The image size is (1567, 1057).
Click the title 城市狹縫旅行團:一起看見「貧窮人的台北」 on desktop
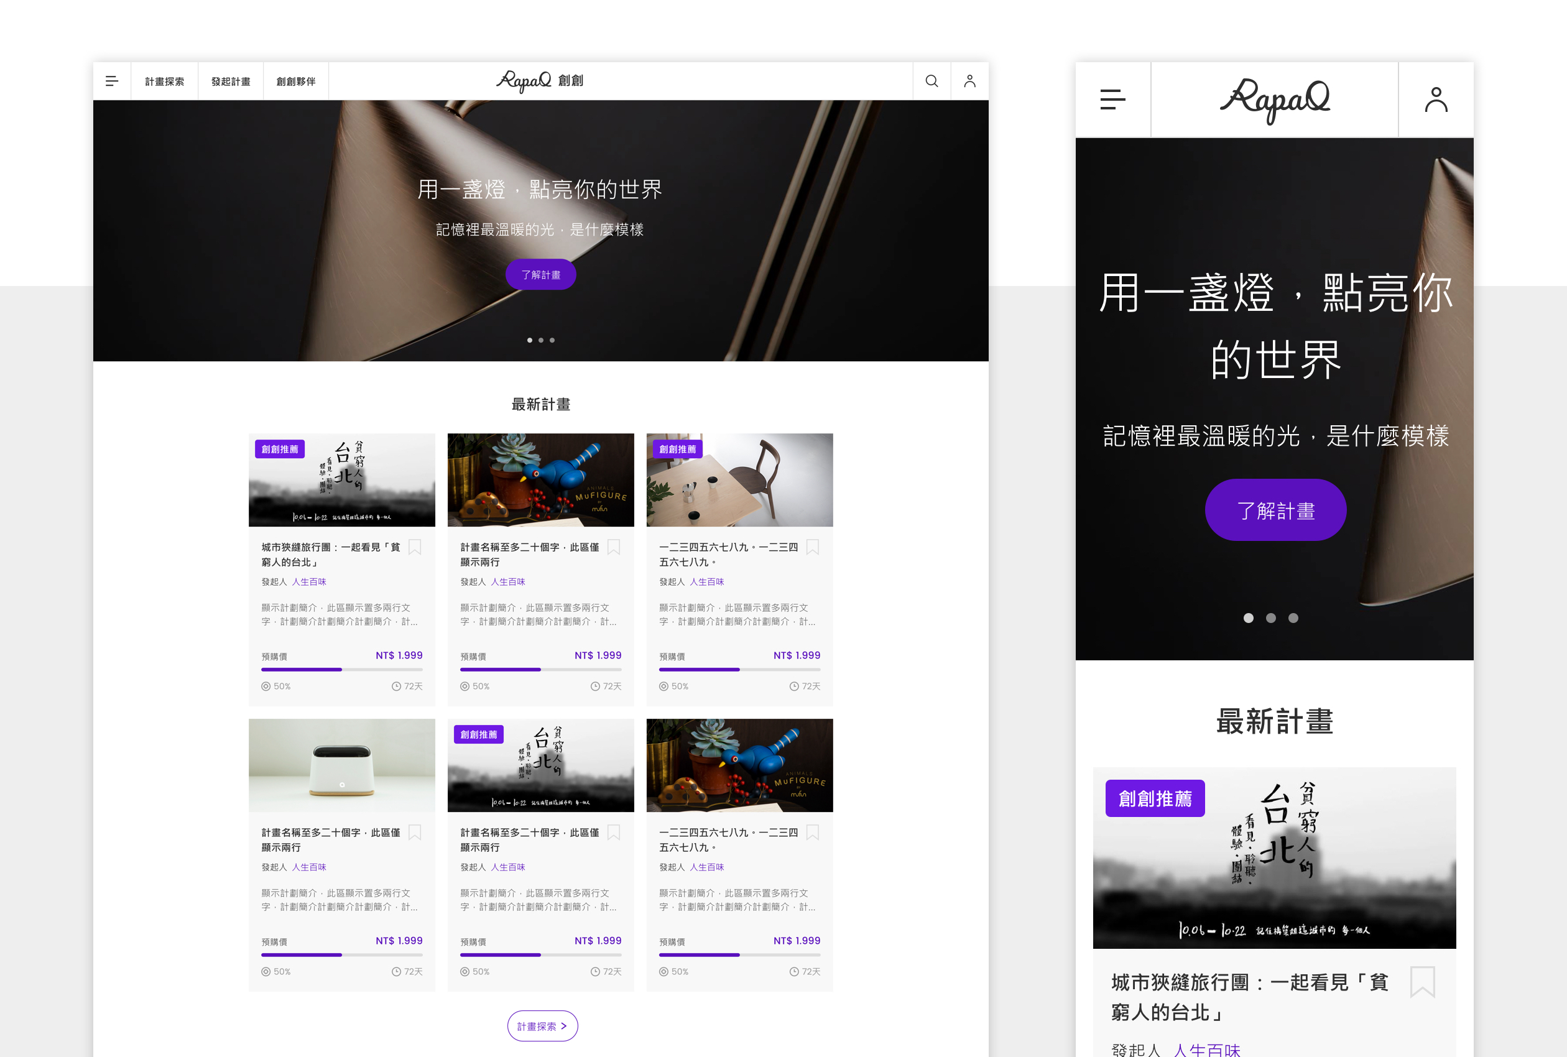331,554
